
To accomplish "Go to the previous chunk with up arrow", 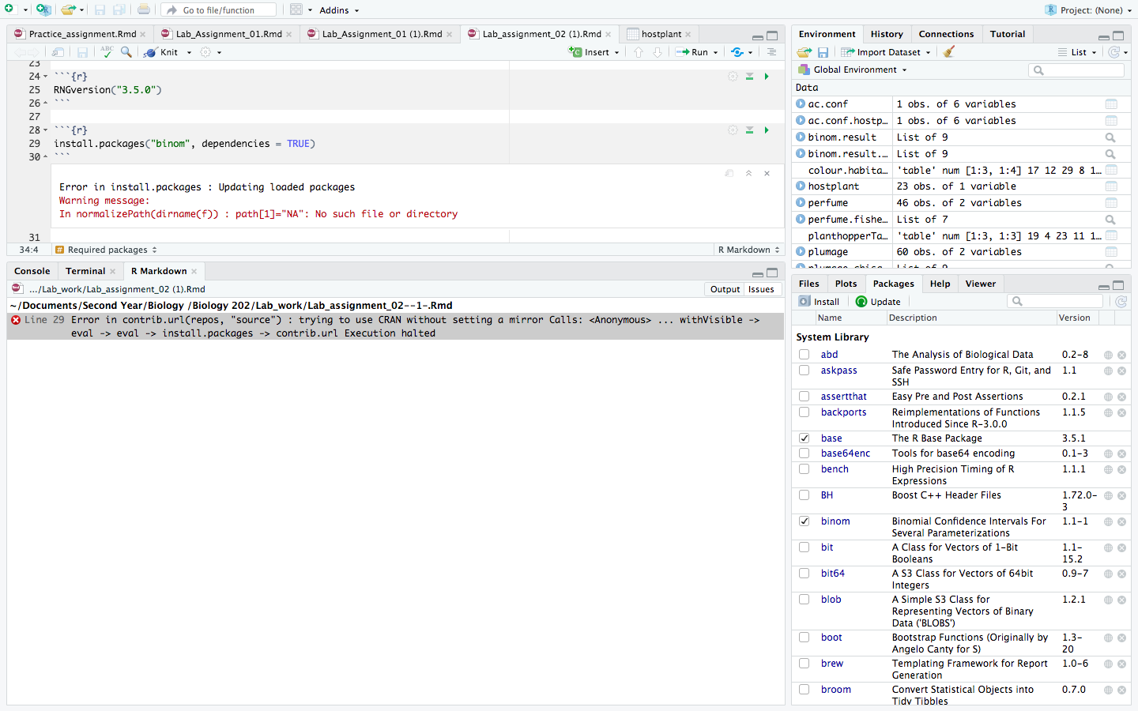I will click(639, 52).
